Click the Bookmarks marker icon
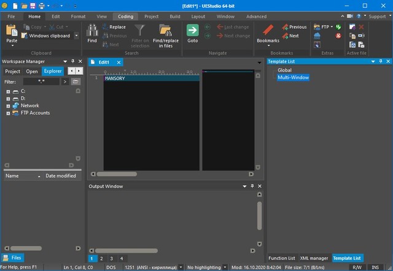Screen dimensions: 393x271 tap(268, 30)
